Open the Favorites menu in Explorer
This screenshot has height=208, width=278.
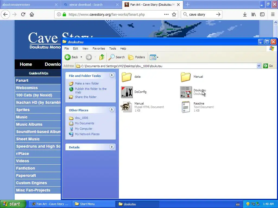[x=99, y=48]
